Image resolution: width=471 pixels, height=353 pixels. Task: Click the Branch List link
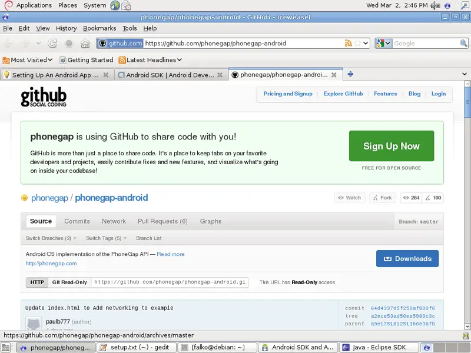click(149, 238)
